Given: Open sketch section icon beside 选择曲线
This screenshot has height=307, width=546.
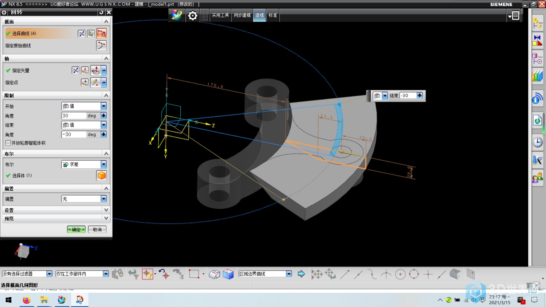Looking at the screenshot, I should [x=91, y=34].
